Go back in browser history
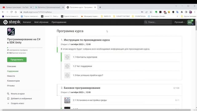This screenshot has width=197, height=111. coord(3,12)
